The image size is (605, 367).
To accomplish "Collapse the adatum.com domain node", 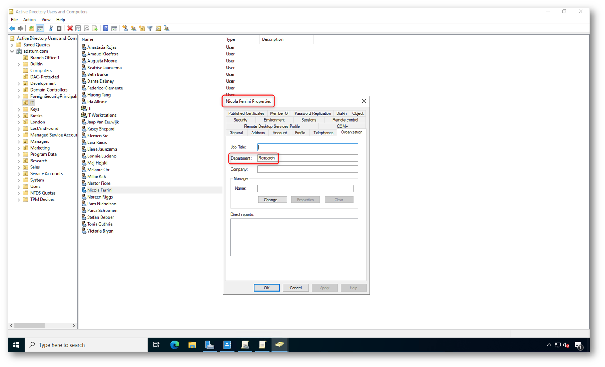I will (x=12, y=51).
